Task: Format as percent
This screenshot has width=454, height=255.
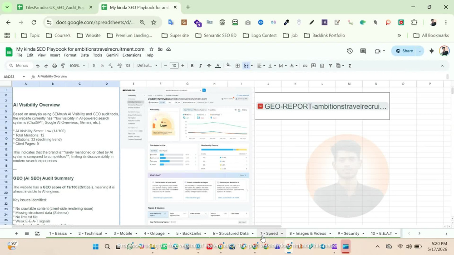Action: click(102, 66)
